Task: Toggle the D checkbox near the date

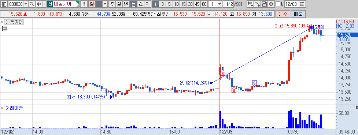Action: [278, 4]
